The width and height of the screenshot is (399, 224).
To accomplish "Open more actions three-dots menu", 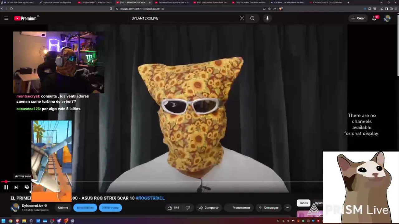I will [x=287, y=208].
